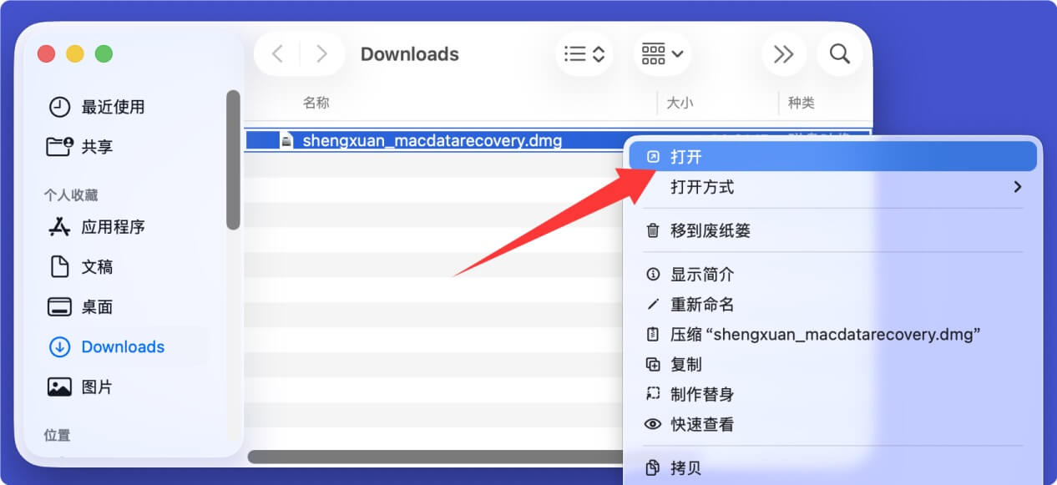This screenshot has width=1057, height=485.
Task: Open the 共享 shared section in sidebar
Action: point(97,147)
